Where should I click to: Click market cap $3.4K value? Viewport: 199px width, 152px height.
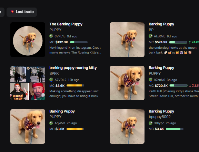(159, 129)
